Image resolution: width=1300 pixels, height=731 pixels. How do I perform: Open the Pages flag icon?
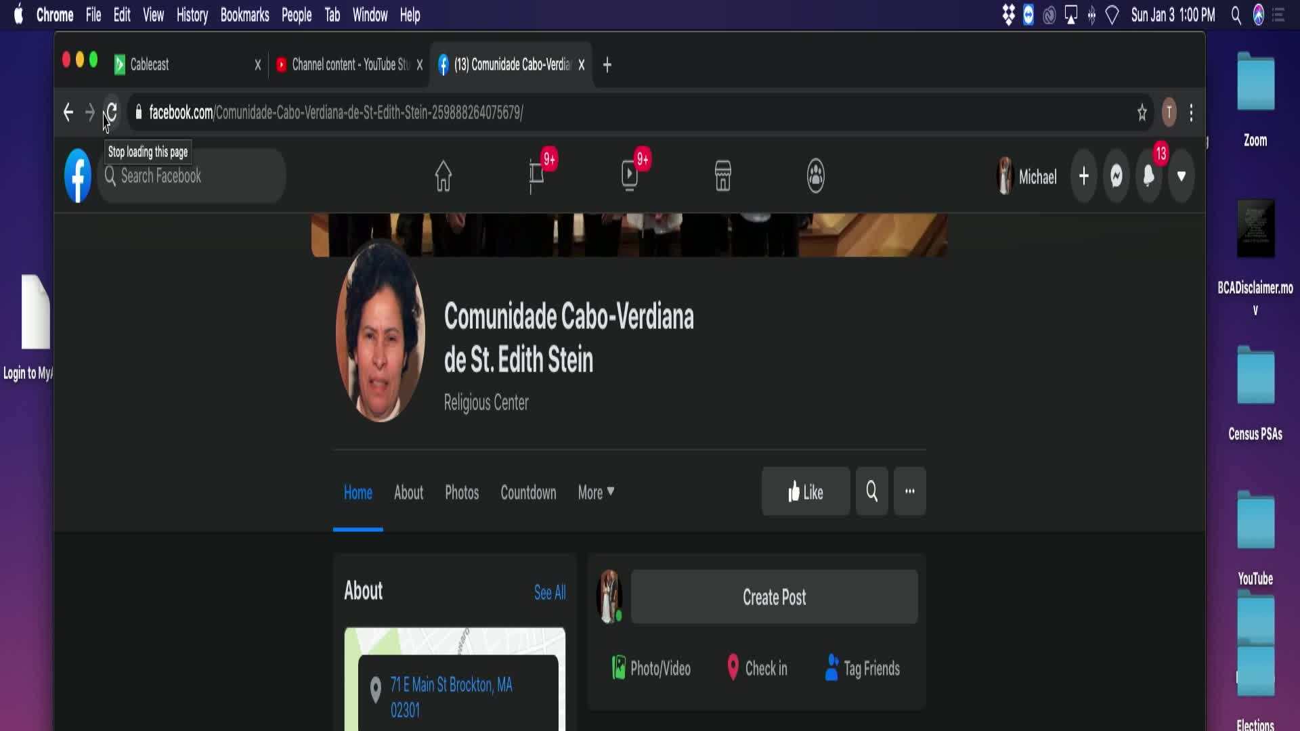536,176
